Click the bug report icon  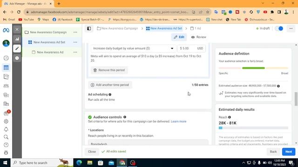pos(6,153)
